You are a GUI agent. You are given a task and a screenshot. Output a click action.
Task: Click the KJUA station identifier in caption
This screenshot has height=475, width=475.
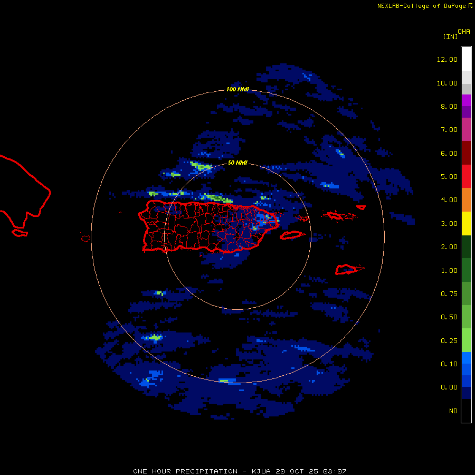pyautogui.click(x=261, y=471)
